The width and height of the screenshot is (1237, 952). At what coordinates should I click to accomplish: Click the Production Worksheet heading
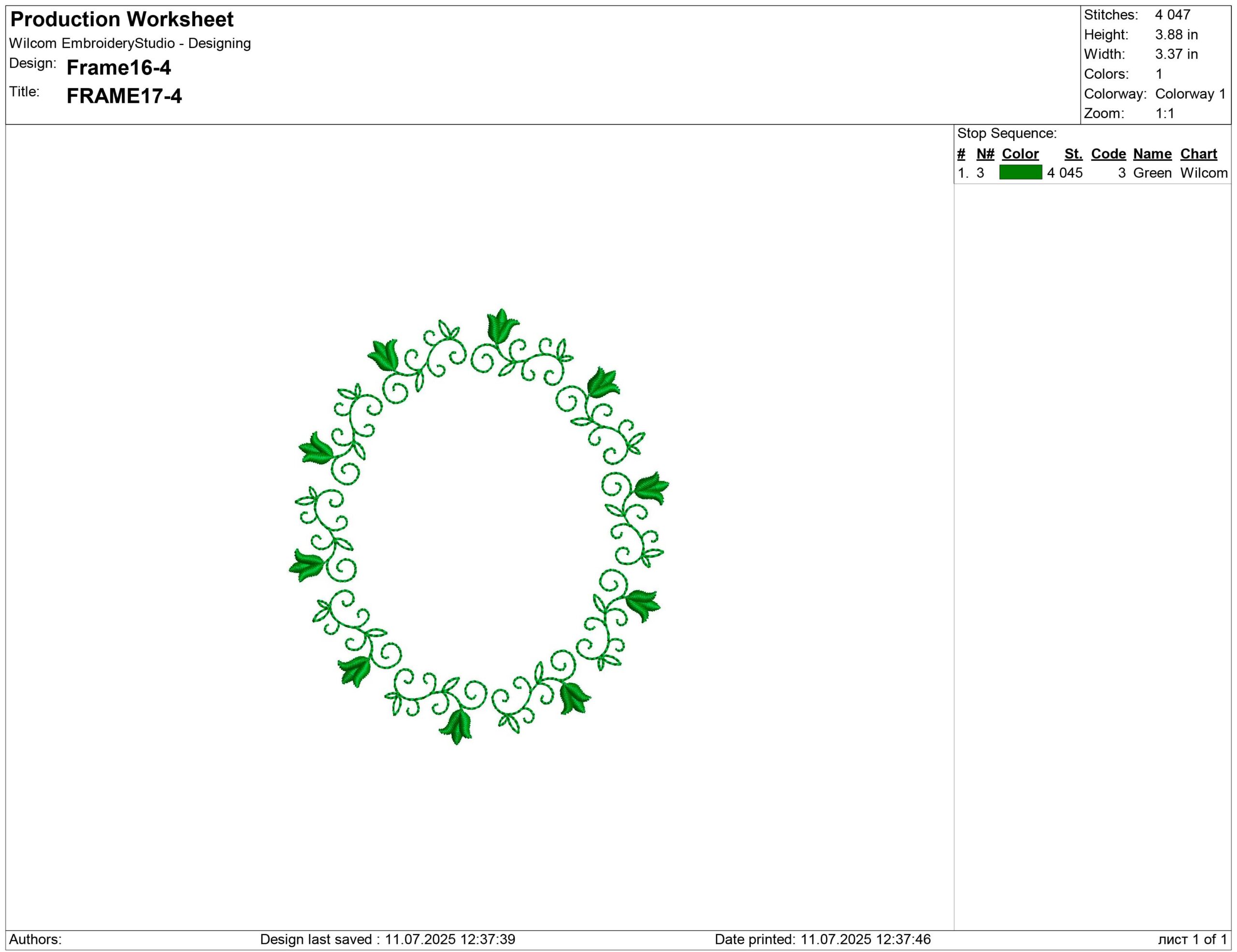122,20
